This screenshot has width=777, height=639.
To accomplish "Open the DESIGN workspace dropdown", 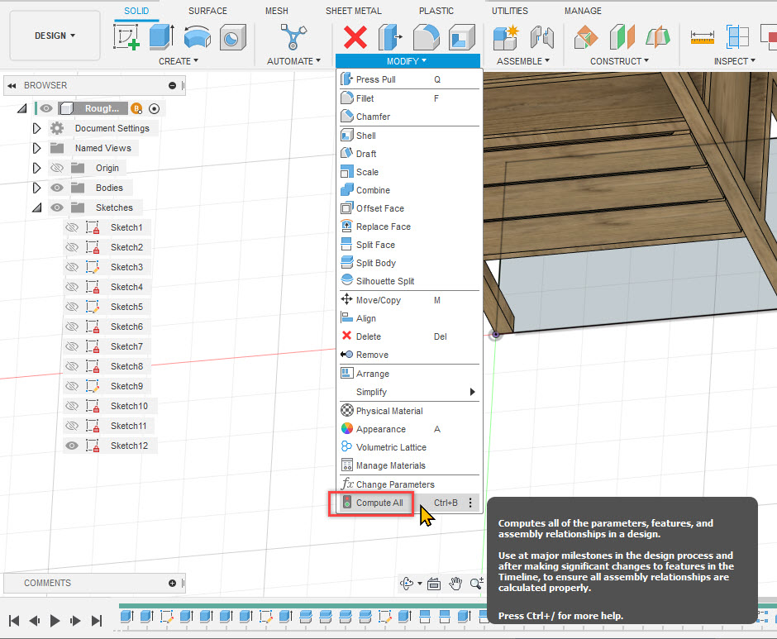I will point(55,36).
